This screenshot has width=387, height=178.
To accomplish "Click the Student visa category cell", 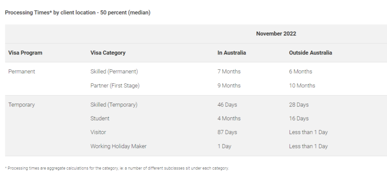I will click(x=100, y=119).
